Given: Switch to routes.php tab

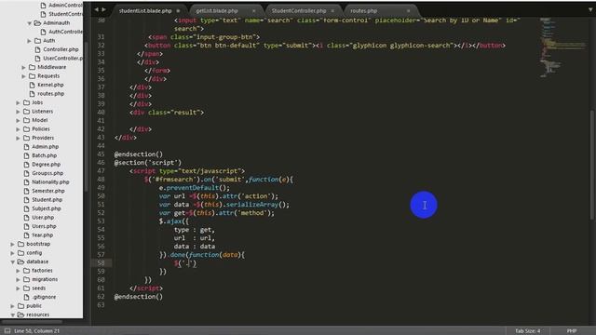Looking at the screenshot, I should (x=364, y=11).
